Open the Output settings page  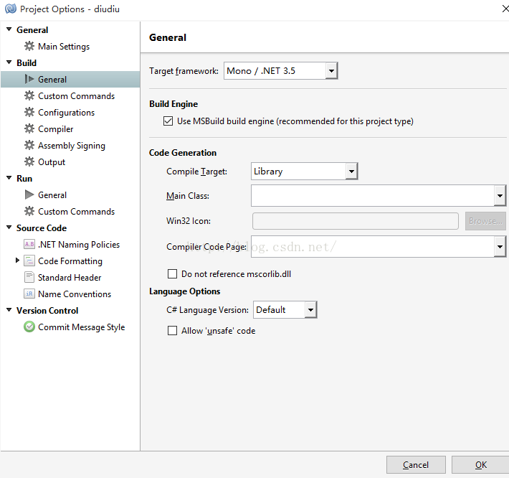[52, 161]
